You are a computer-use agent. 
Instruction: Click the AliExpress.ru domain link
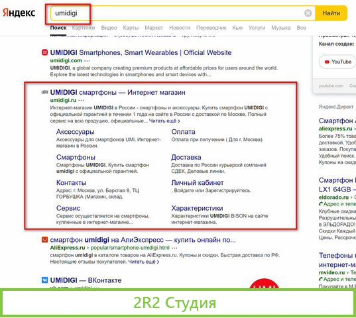click(68, 248)
